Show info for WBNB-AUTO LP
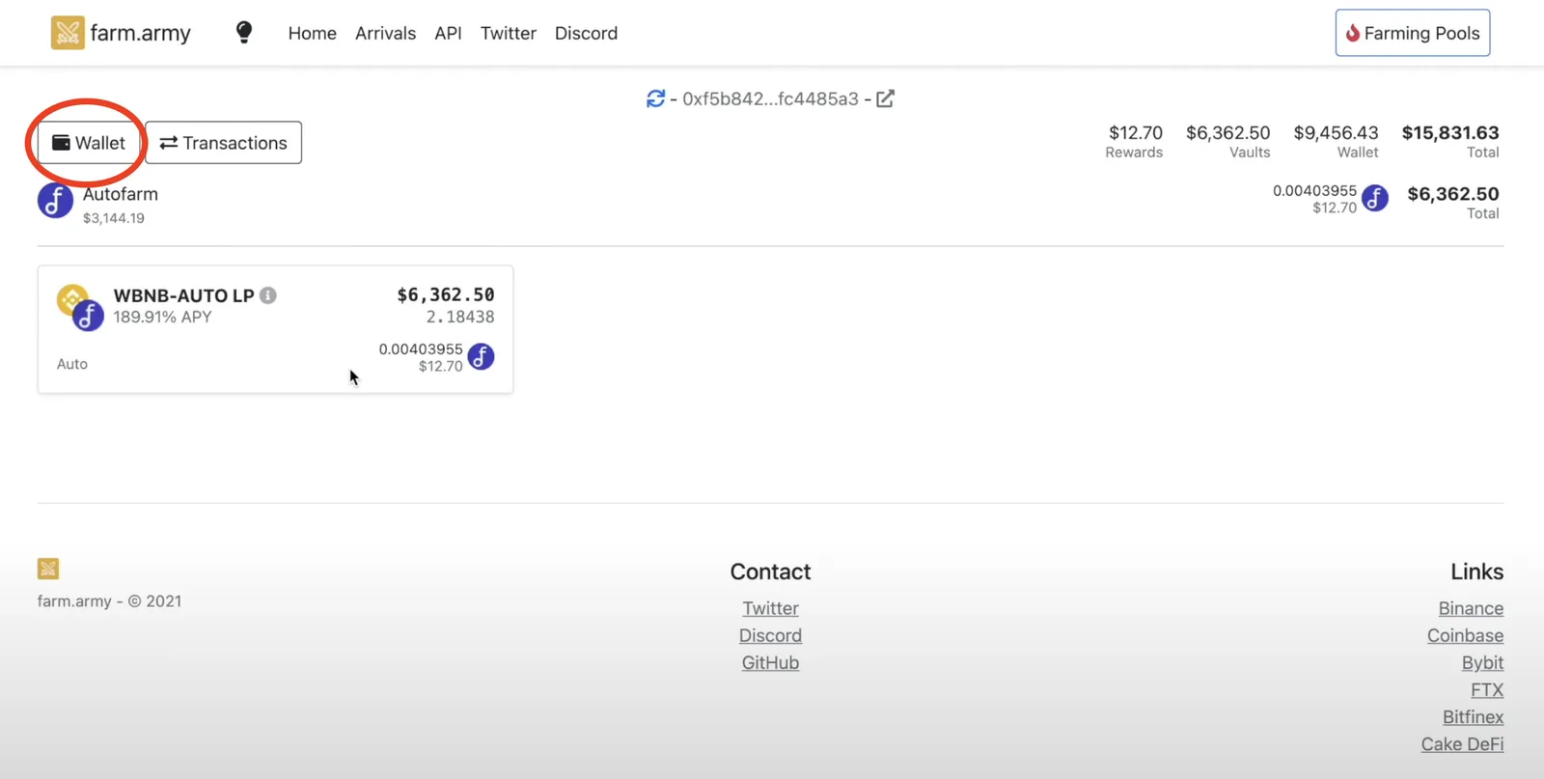Viewport: 1544px width, 779px height. [x=268, y=295]
